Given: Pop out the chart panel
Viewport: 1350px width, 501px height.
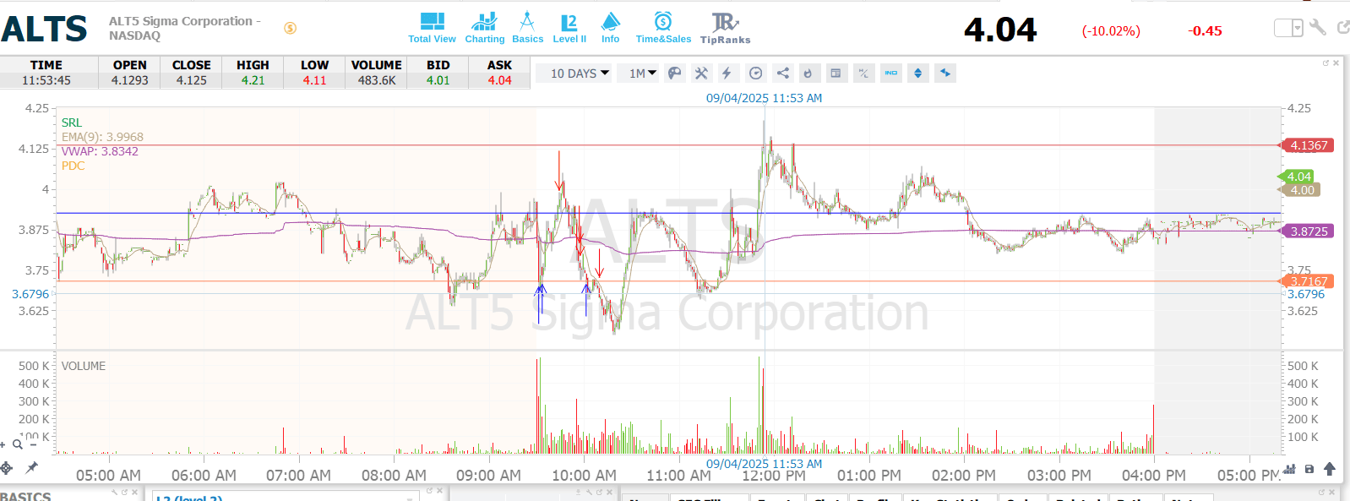Looking at the screenshot, I should (1326, 63).
